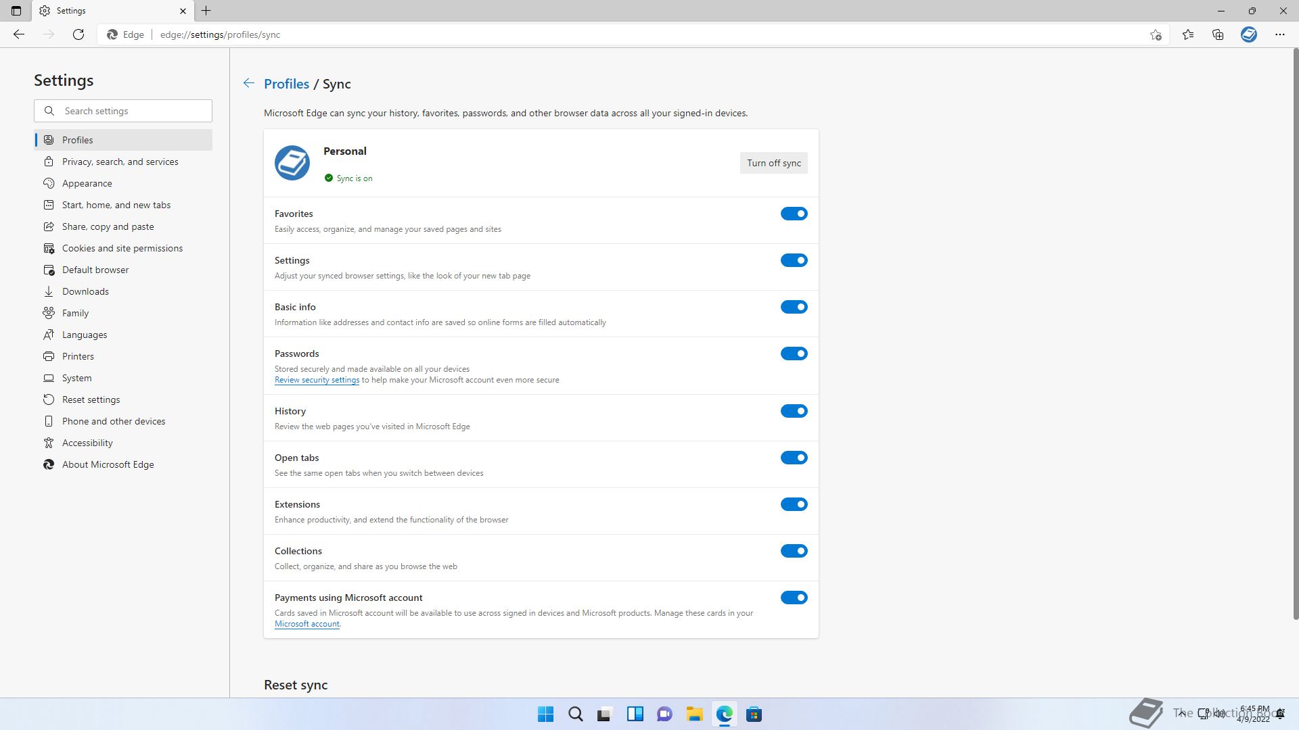
Task: Open Languages settings
Action: click(123, 335)
